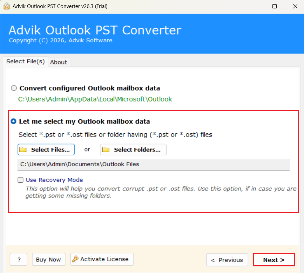This screenshot has width=304, height=273.
Task: Click the Use Recovery Mode label
Action: (x=54, y=180)
